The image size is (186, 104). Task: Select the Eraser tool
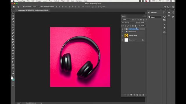click(13, 45)
